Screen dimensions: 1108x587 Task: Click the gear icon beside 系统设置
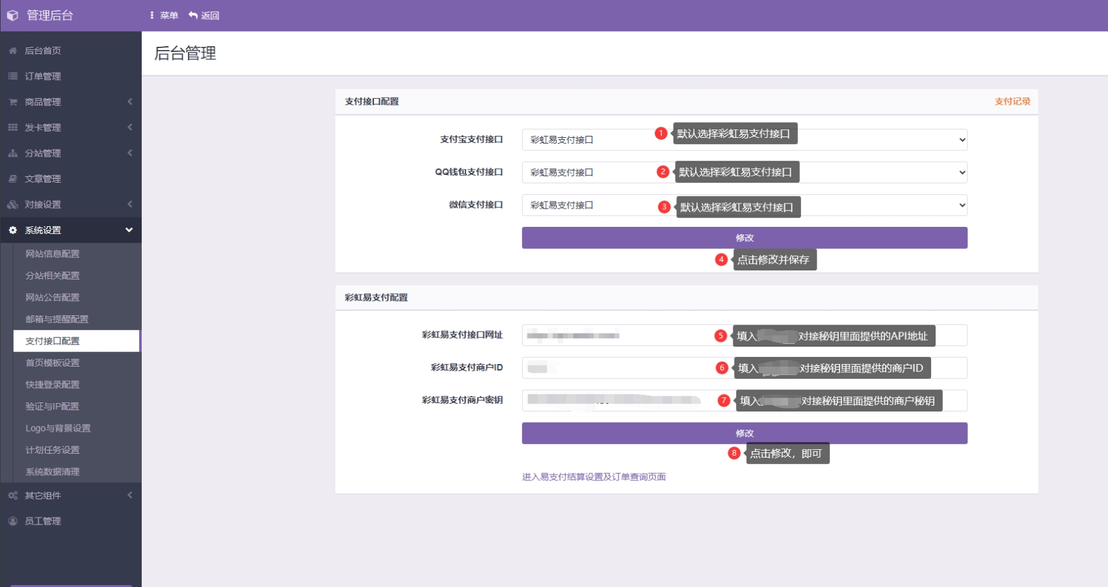tap(12, 230)
